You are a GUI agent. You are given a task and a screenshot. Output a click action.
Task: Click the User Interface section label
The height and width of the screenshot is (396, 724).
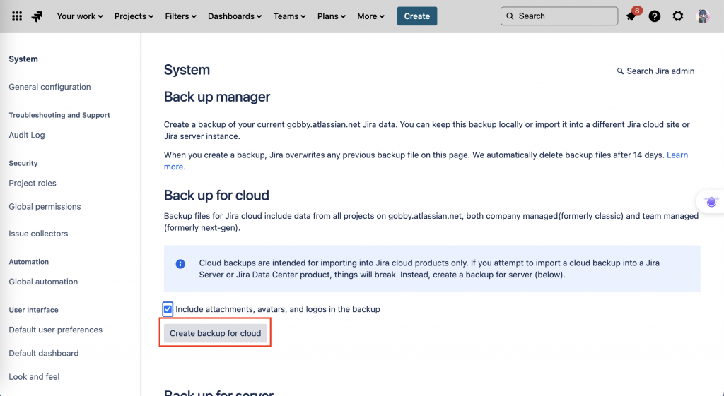tap(34, 310)
